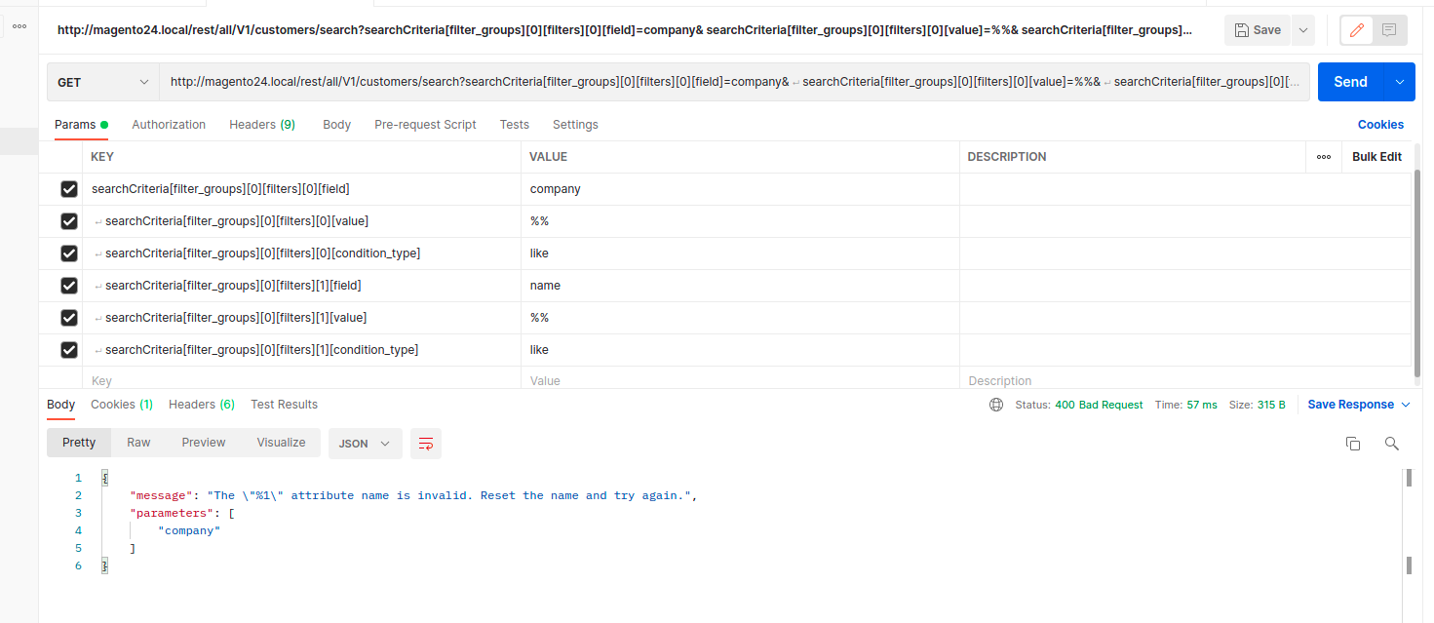Select the Visualize view mode
1434x623 pixels.
click(281, 443)
